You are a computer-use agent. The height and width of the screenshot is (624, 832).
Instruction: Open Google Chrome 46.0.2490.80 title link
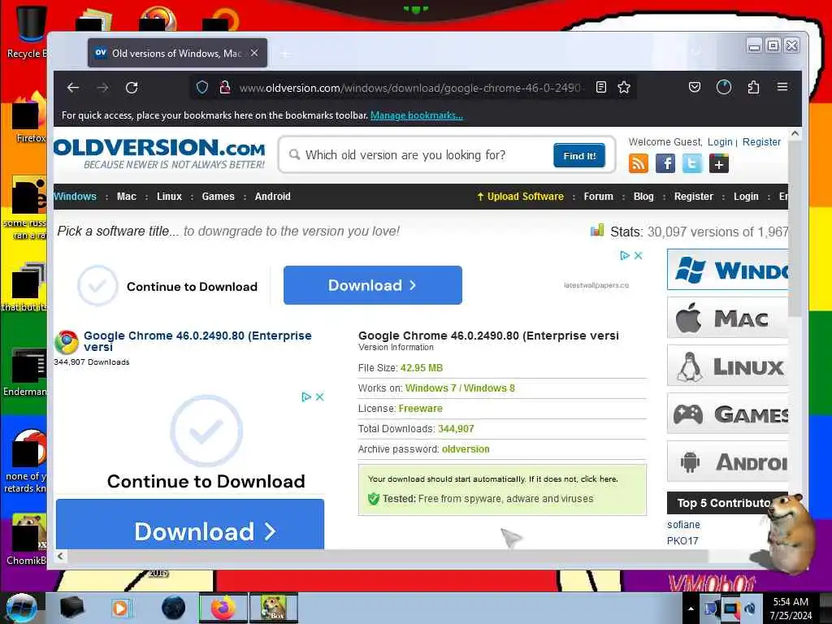[198, 341]
